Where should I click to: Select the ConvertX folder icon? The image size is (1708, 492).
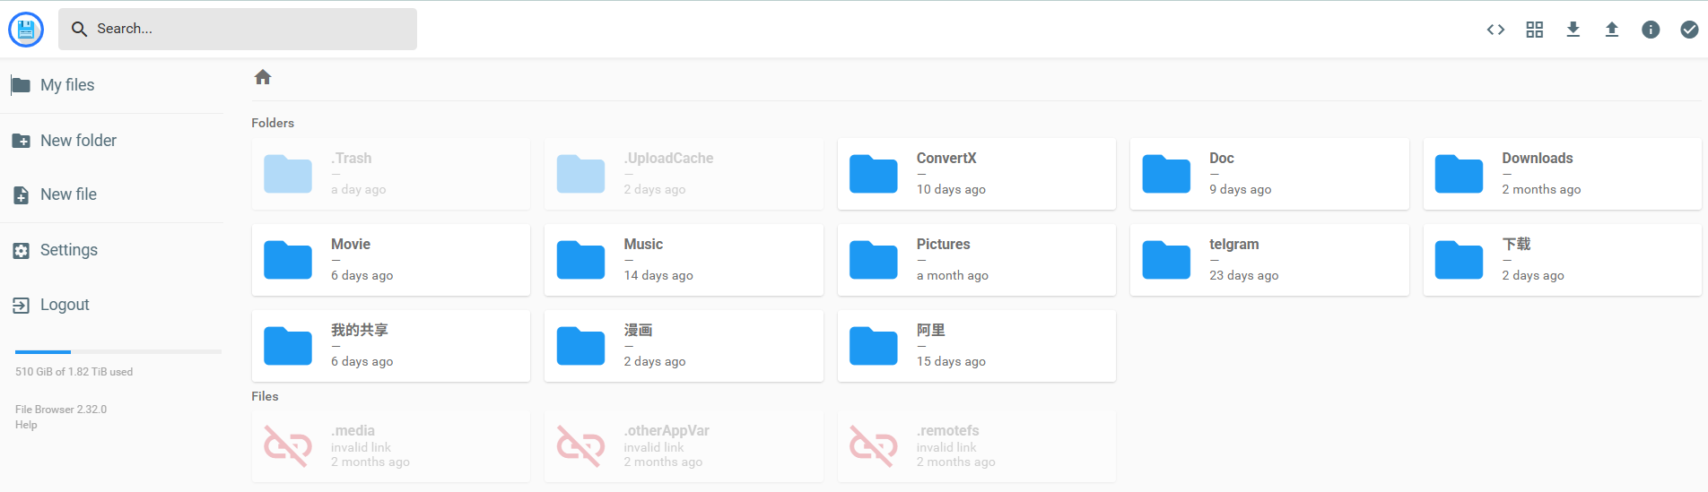pyautogui.click(x=874, y=174)
